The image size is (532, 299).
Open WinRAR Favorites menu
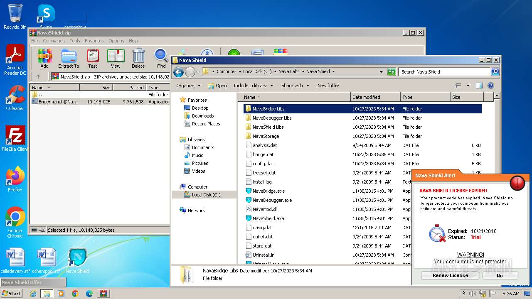click(94, 41)
